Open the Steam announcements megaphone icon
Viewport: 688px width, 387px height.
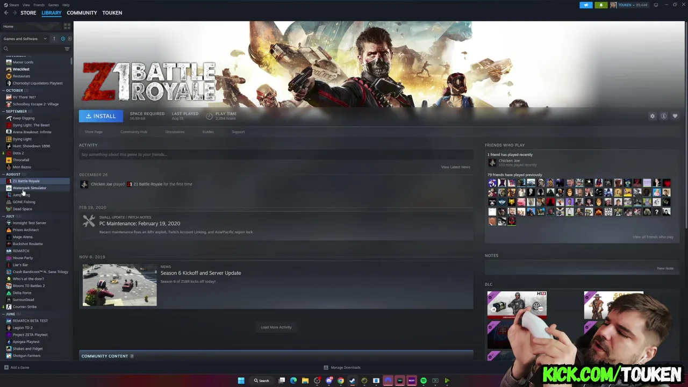[586, 5]
